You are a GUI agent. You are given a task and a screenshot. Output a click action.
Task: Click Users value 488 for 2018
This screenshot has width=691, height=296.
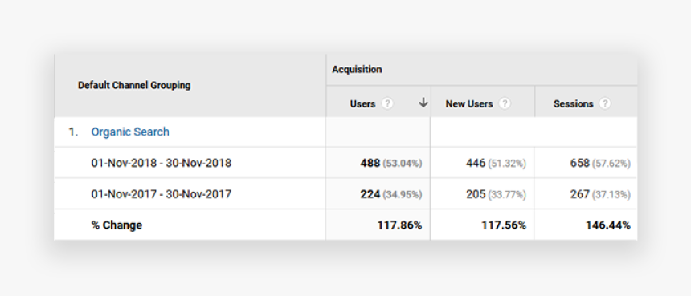point(370,163)
